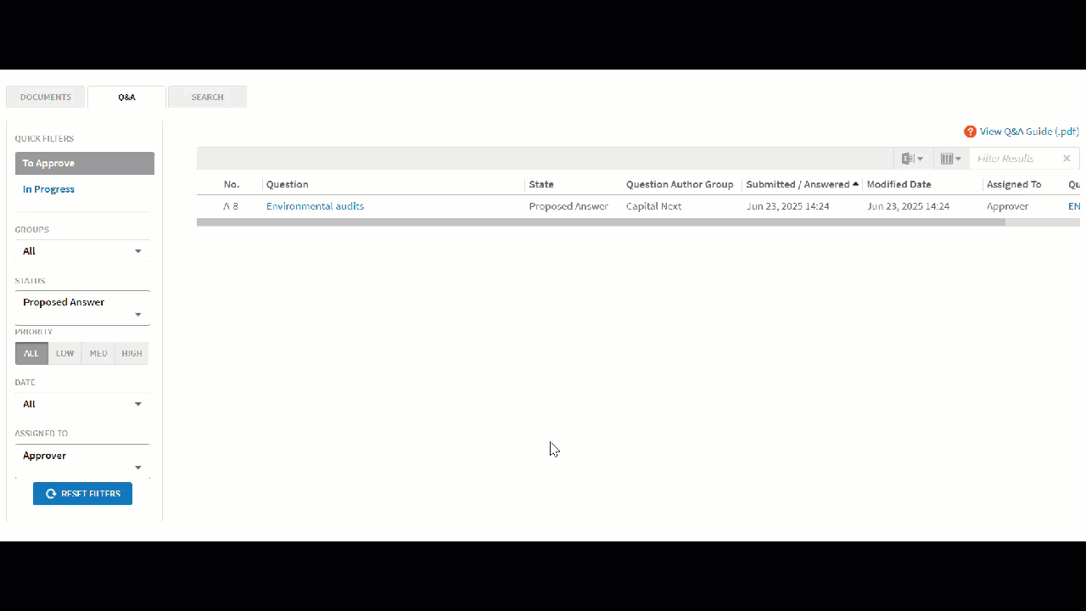Click the Proposed Answer state cell

(x=568, y=206)
